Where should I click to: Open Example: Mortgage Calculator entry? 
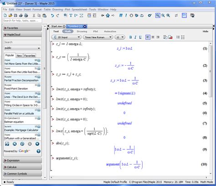pyautogui.click(x=22, y=128)
